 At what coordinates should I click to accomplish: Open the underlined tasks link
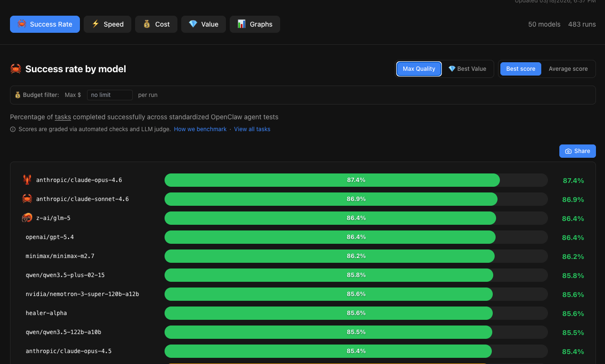coord(63,117)
